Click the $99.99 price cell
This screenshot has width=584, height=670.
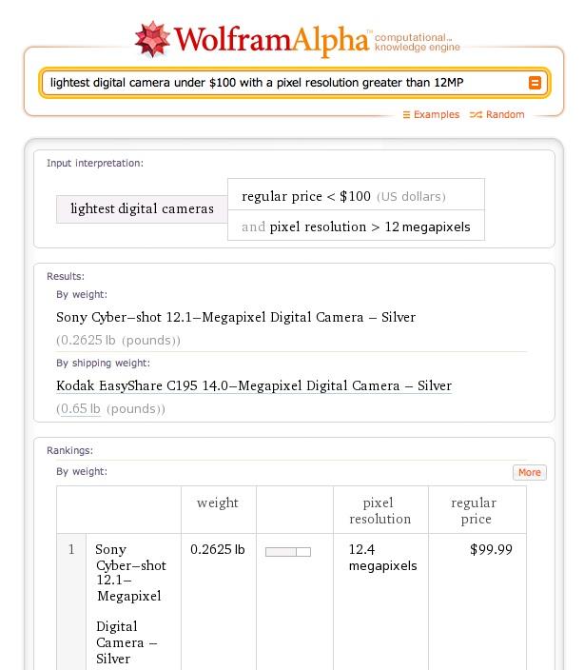click(x=491, y=549)
